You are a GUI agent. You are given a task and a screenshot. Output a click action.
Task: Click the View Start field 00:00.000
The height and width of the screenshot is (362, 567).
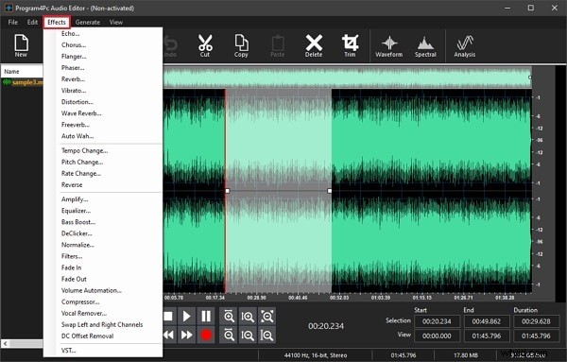(x=438, y=336)
